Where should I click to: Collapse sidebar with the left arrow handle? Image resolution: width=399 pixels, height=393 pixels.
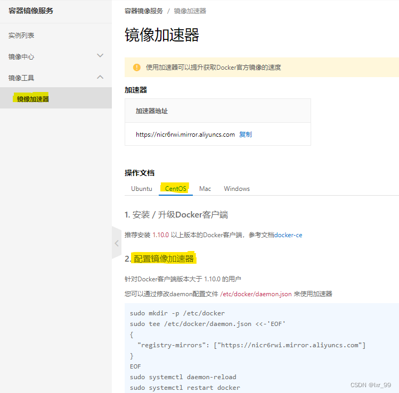point(117,243)
